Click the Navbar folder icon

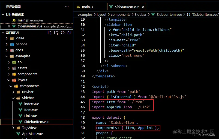pos(18,92)
